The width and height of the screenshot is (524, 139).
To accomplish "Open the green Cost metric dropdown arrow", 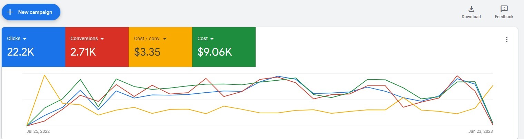I will point(212,39).
